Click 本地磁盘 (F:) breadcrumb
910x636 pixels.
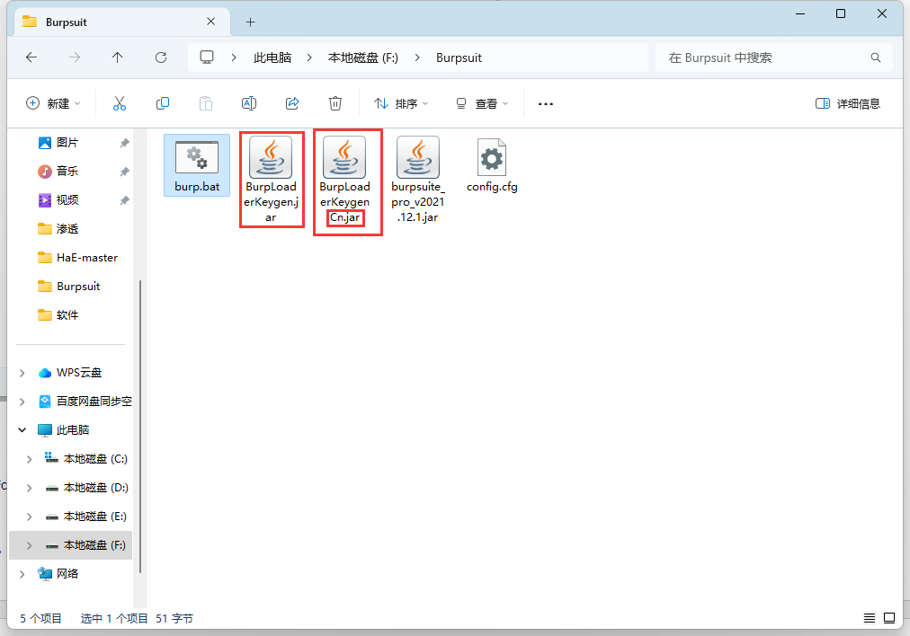click(363, 57)
